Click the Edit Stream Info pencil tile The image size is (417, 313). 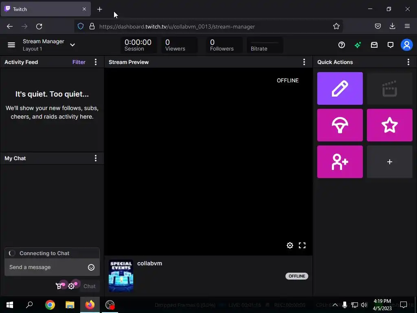click(x=340, y=88)
